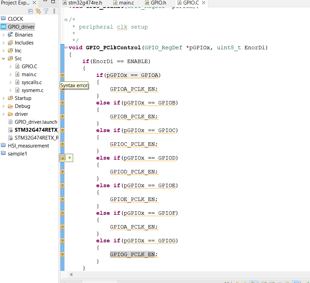
Task: Toggle Link with Editor in Project Explorer
Action: [38, 11]
